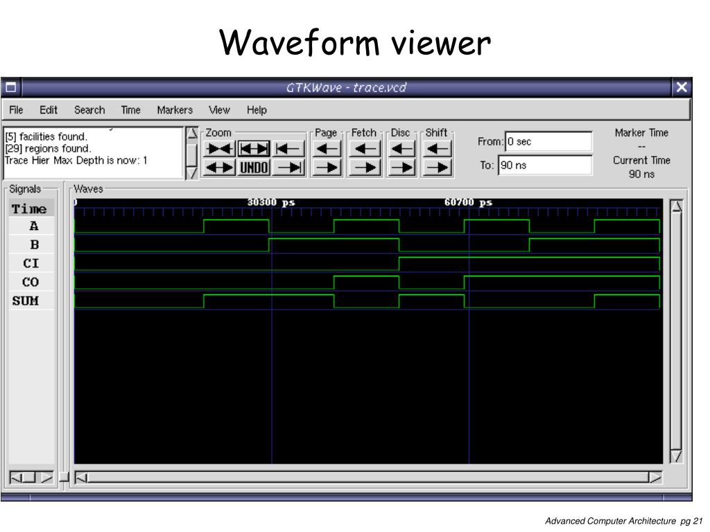Click the 30300 ps timeline marker label
This screenshot has width=710, height=532.
[271, 202]
